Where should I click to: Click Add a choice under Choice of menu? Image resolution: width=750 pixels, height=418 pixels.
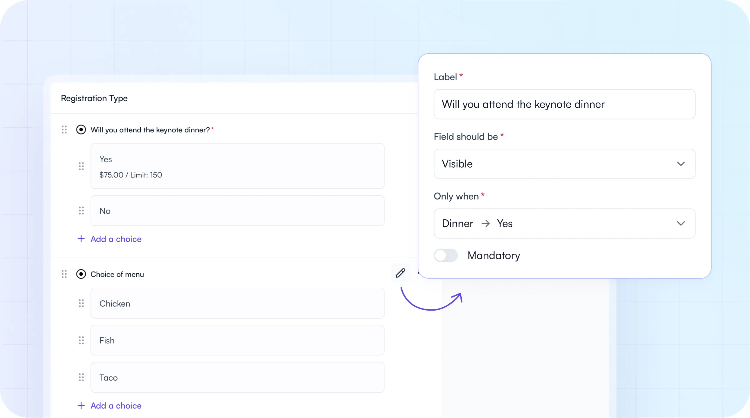(x=116, y=406)
